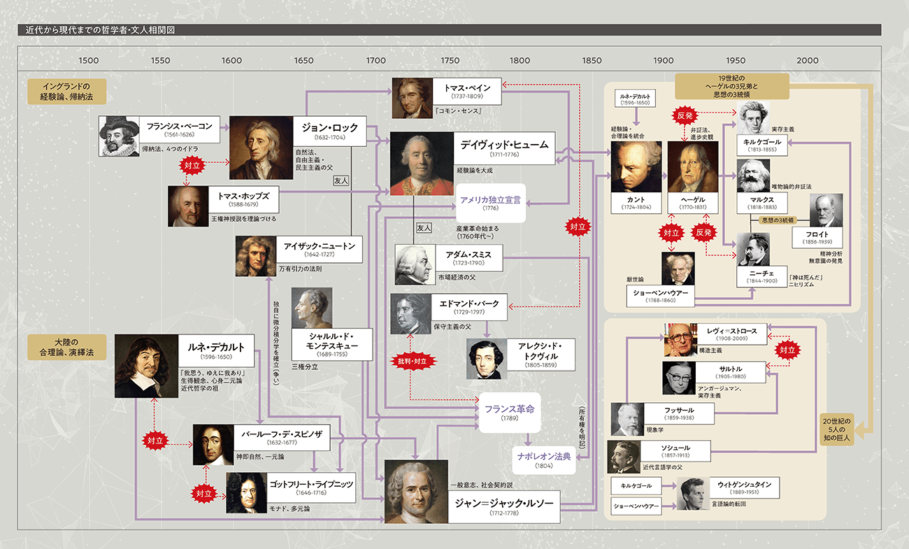Click the Thomas Paine portrait
909x549 pixels.
pos(412,98)
